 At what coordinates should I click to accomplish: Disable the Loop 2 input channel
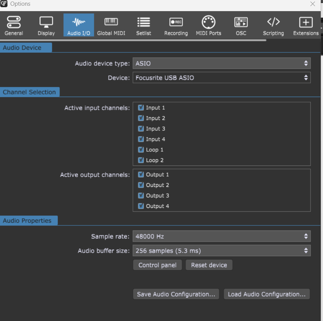(141, 160)
